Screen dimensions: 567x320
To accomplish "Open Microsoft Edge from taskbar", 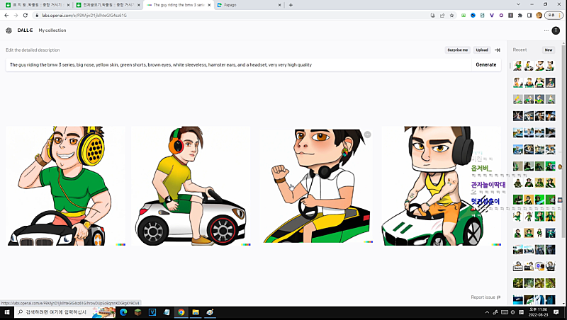I will point(123,312).
